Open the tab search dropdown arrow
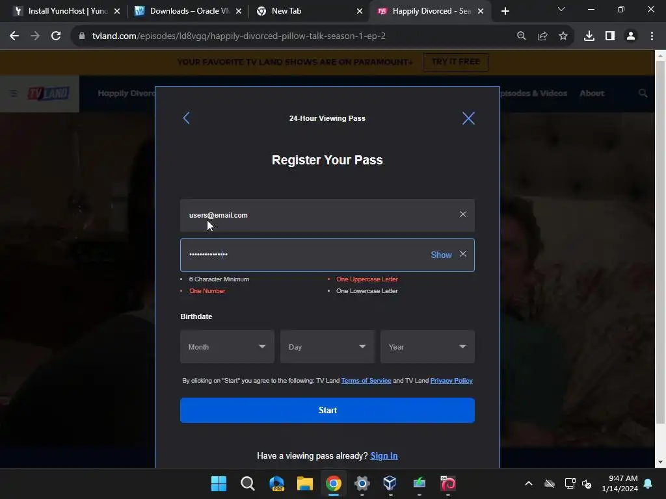Viewport: 666px width, 499px height. click(561, 9)
